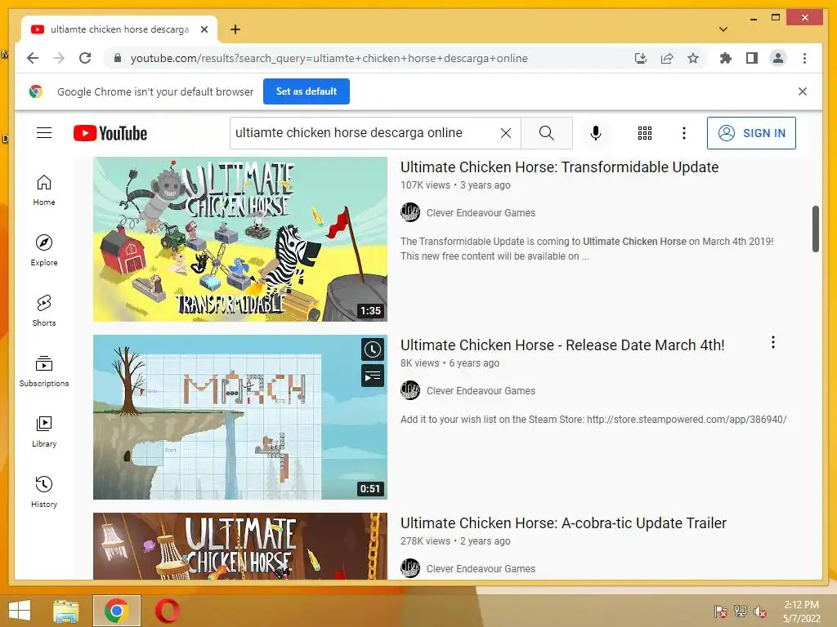Click description text of Transformidable video
The height and width of the screenshot is (627, 837).
587,248
